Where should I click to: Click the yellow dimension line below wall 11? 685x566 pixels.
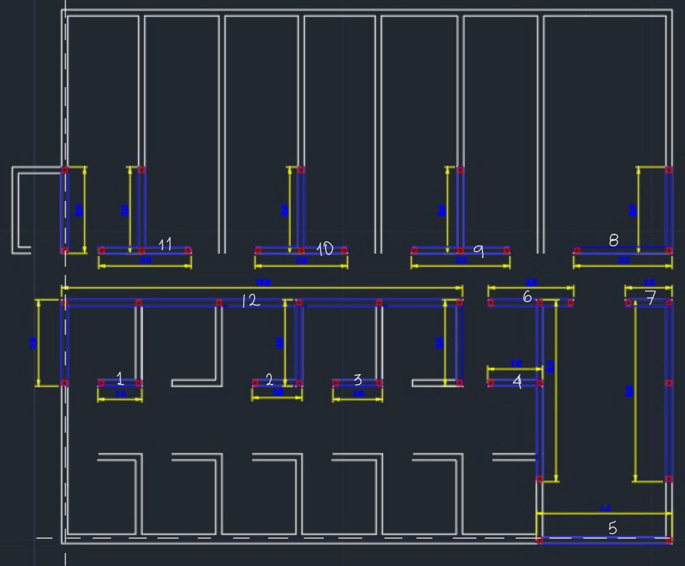click(x=145, y=265)
